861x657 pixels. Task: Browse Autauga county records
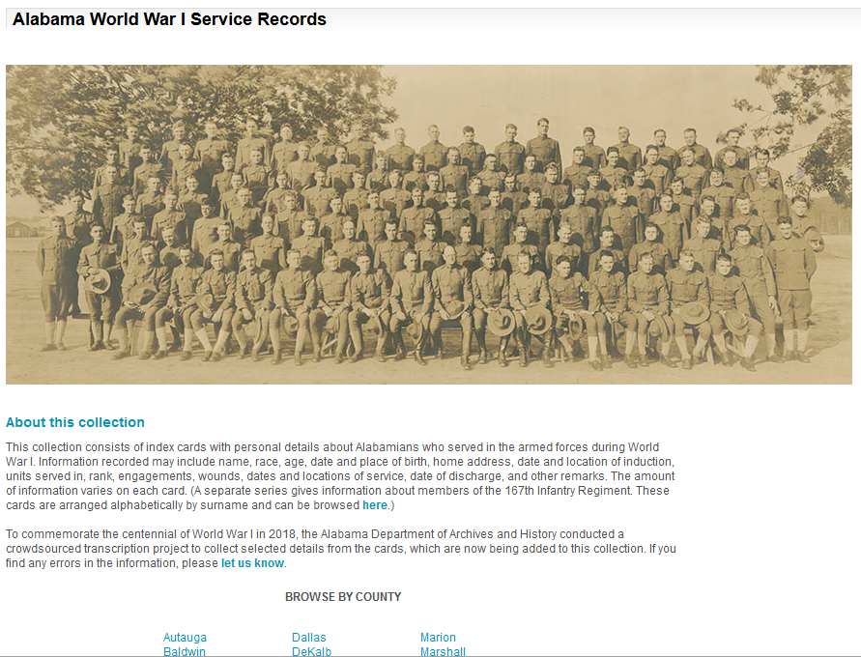[185, 638]
